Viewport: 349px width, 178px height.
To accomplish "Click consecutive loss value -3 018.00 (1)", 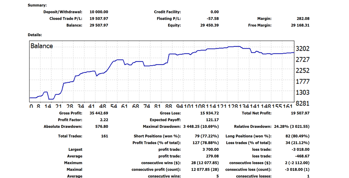I will coord(297,169).
